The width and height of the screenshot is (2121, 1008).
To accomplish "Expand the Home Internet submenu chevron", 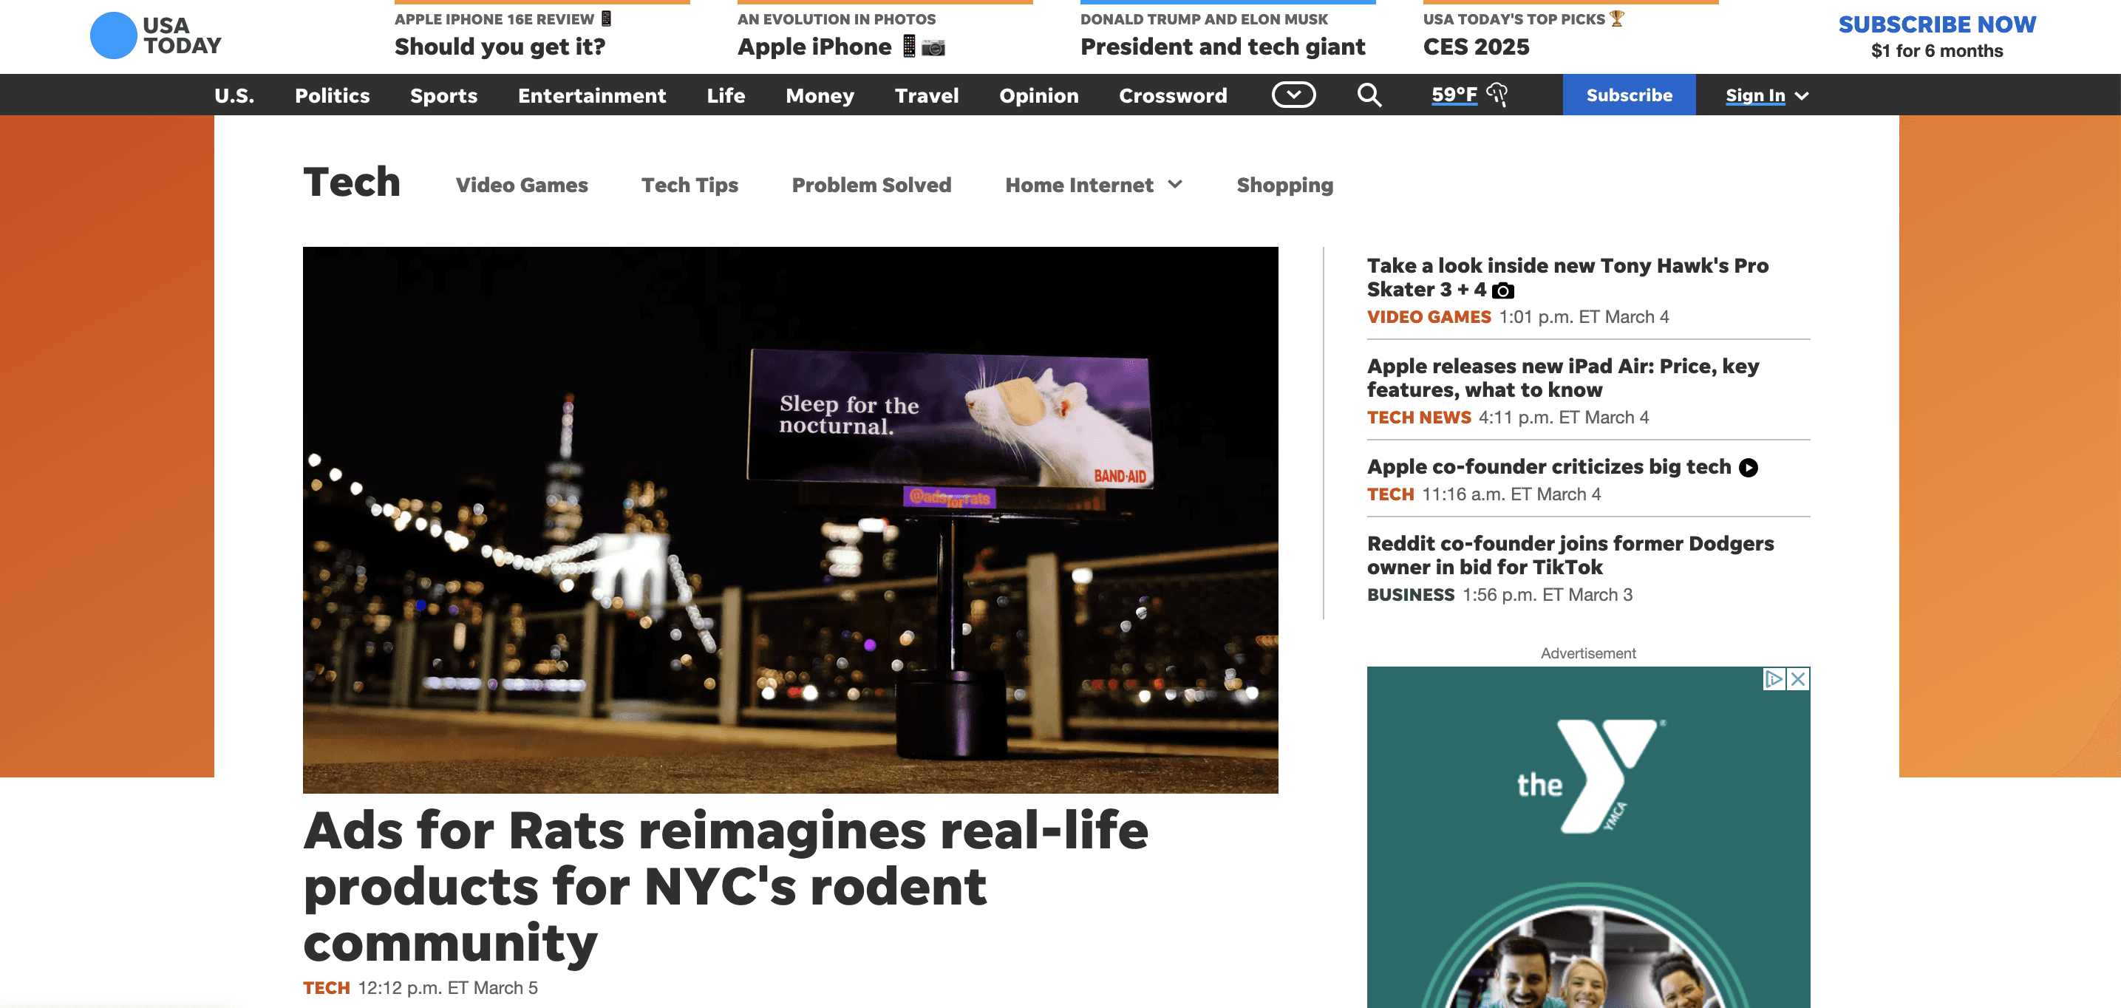I will tap(1175, 185).
